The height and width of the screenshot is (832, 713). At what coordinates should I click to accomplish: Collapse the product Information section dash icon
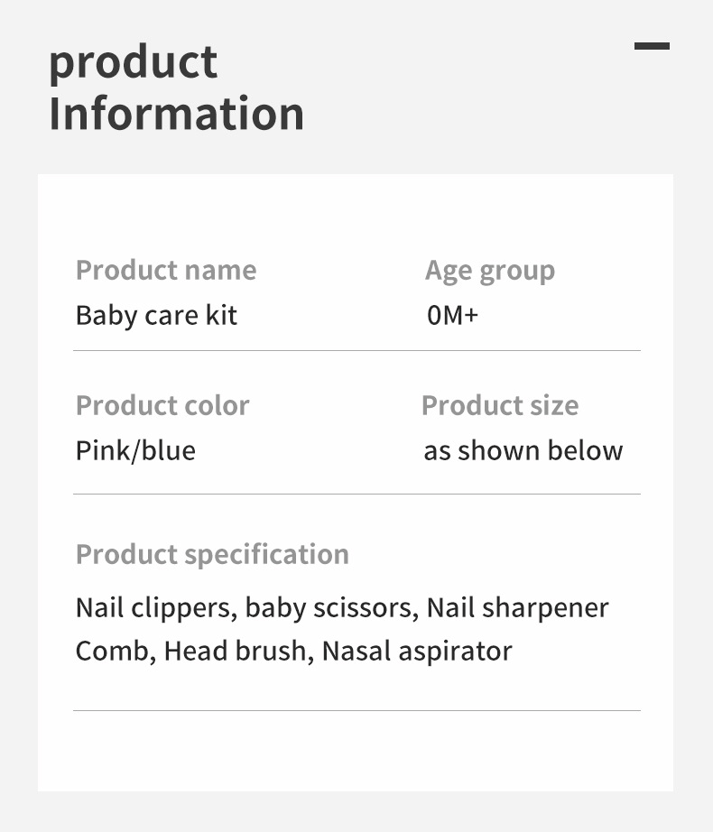point(652,45)
